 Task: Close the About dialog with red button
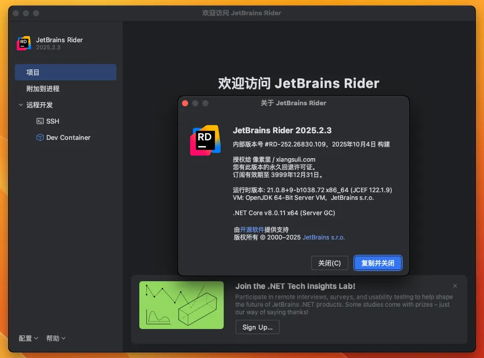(x=185, y=103)
